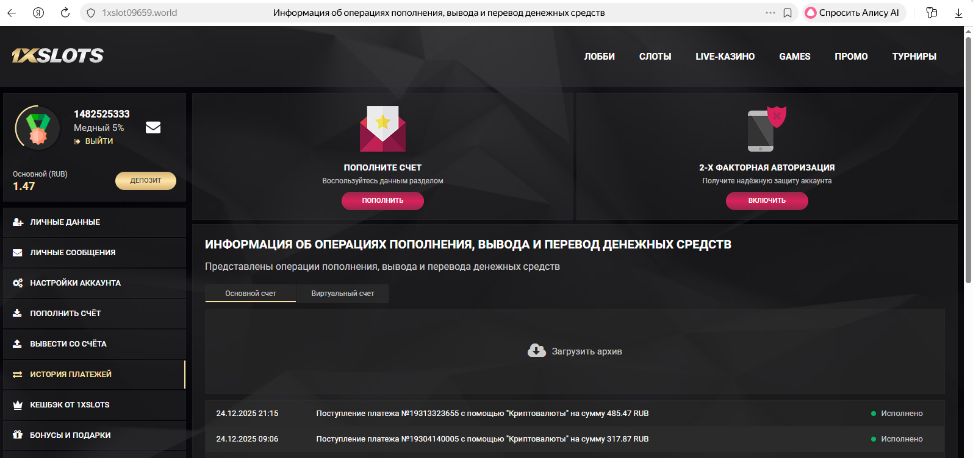Image resolution: width=973 pixels, height=458 pixels.
Task: Click the Спросить Алису AI button
Action: (854, 13)
